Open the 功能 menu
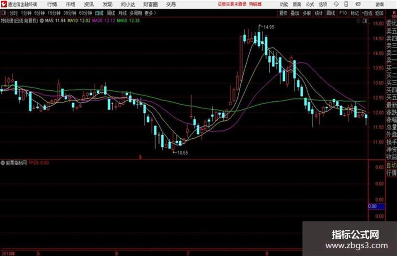 click(x=284, y=4)
